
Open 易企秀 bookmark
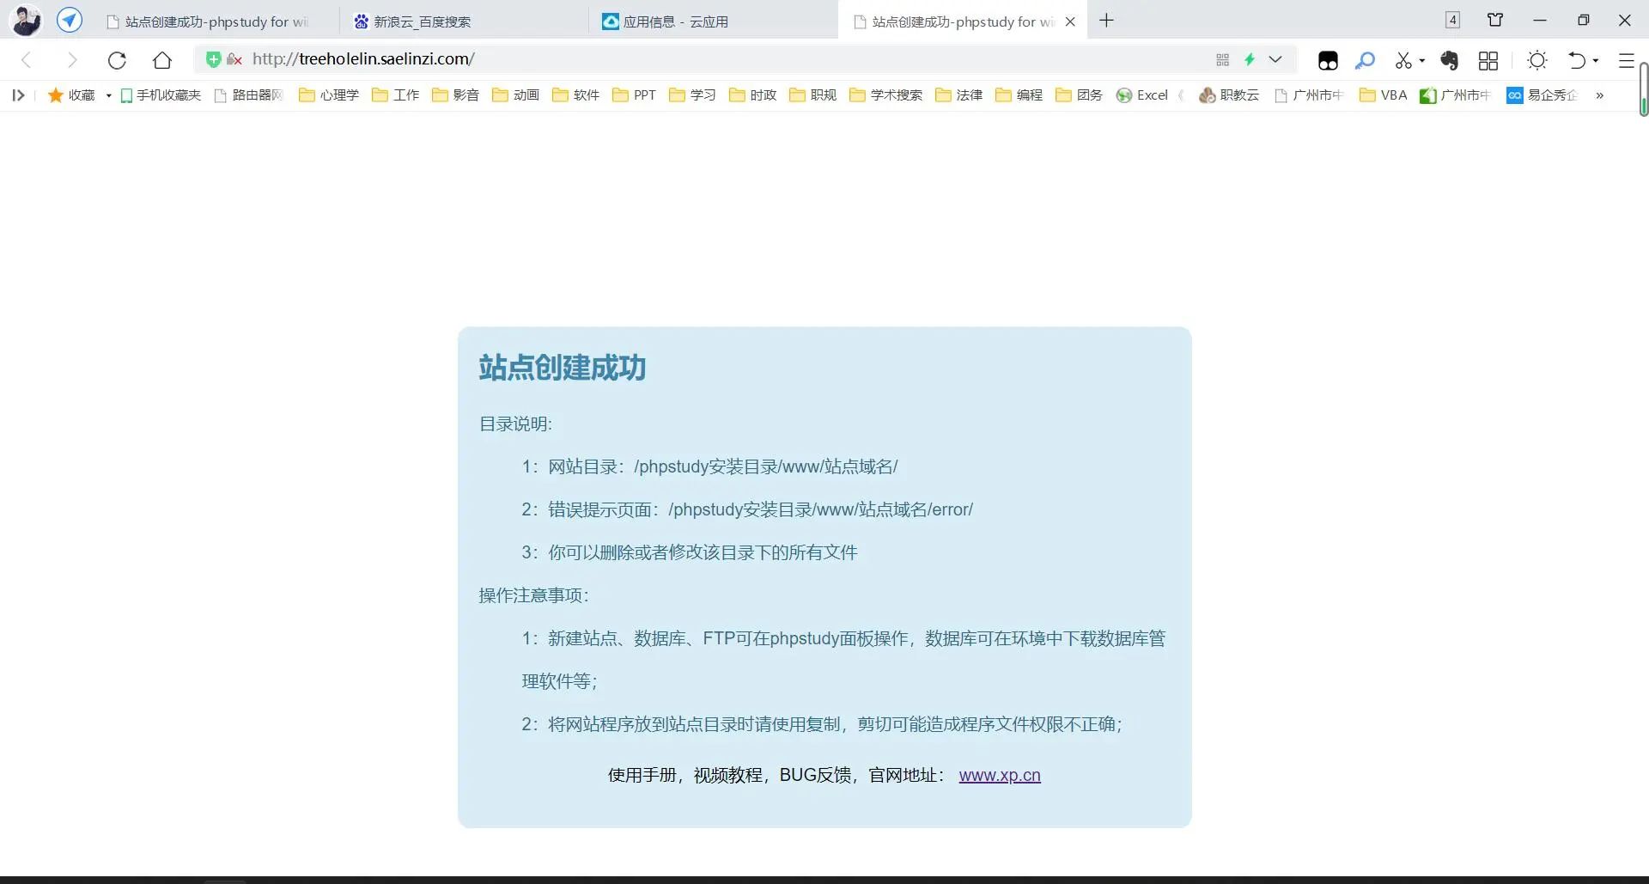tap(1543, 95)
